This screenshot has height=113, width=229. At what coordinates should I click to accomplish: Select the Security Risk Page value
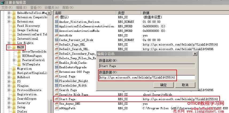point(73,95)
